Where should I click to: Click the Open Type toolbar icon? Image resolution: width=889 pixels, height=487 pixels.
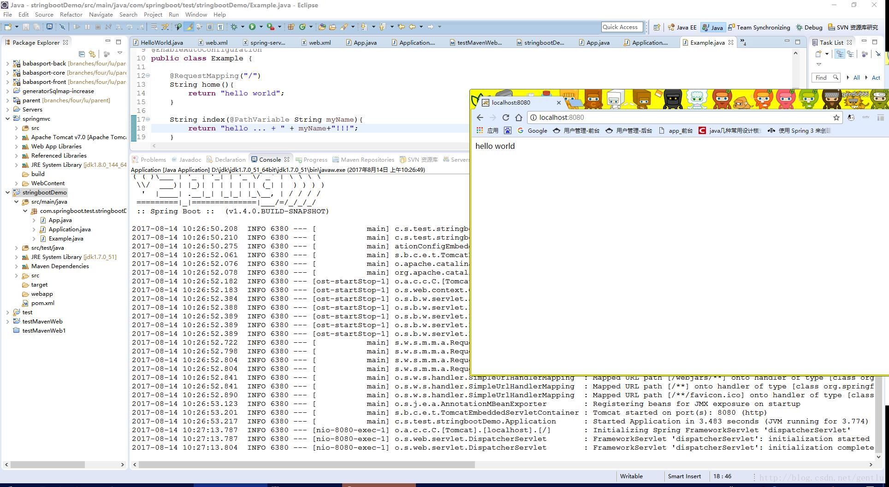click(x=322, y=27)
